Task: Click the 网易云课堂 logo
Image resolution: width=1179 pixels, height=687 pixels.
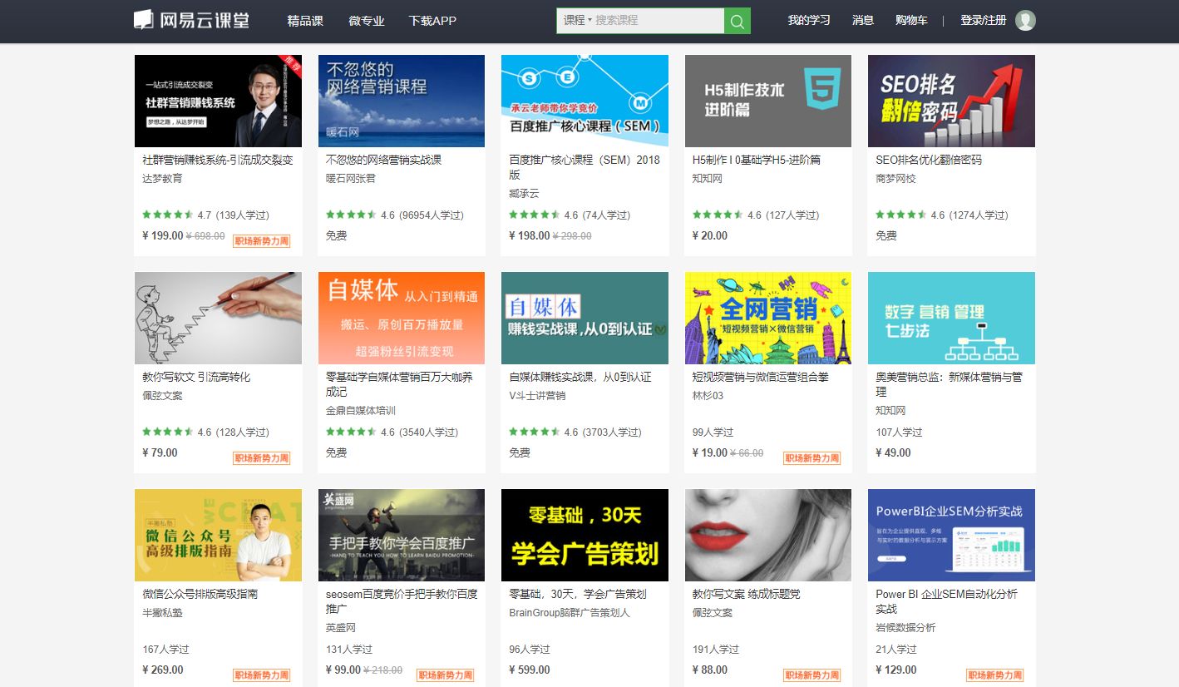Action: coord(191,20)
